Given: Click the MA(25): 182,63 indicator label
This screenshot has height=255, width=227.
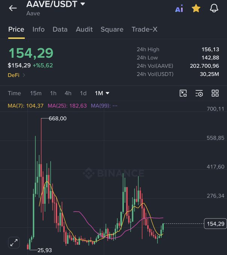Looking at the screenshot, I should coord(67,106).
